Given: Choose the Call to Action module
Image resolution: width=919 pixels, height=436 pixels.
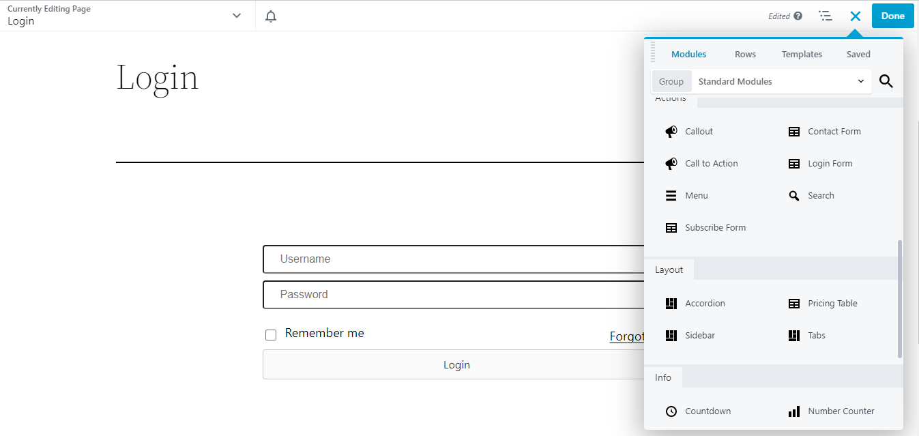Looking at the screenshot, I should point(711,163).
